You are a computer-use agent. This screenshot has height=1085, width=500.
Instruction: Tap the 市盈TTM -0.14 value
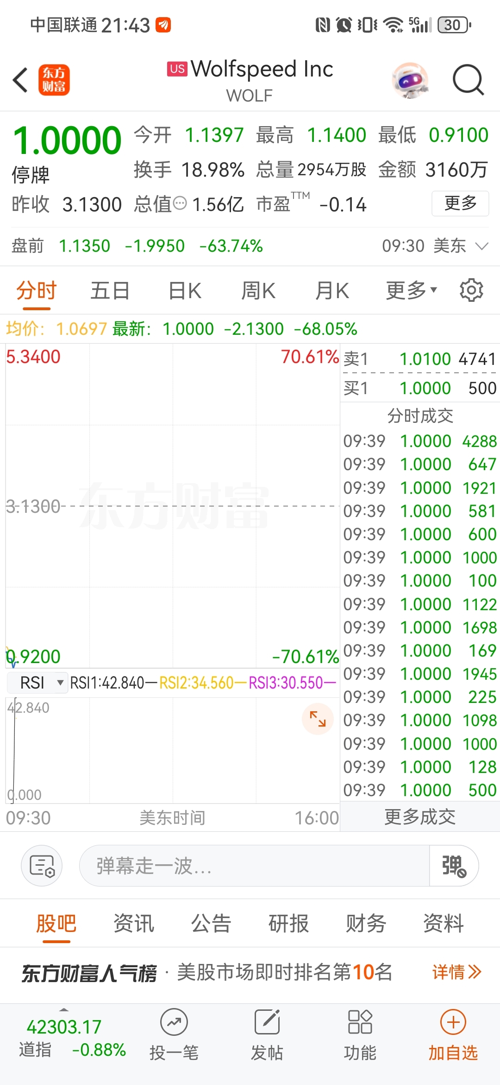click(x=343, y=204)
